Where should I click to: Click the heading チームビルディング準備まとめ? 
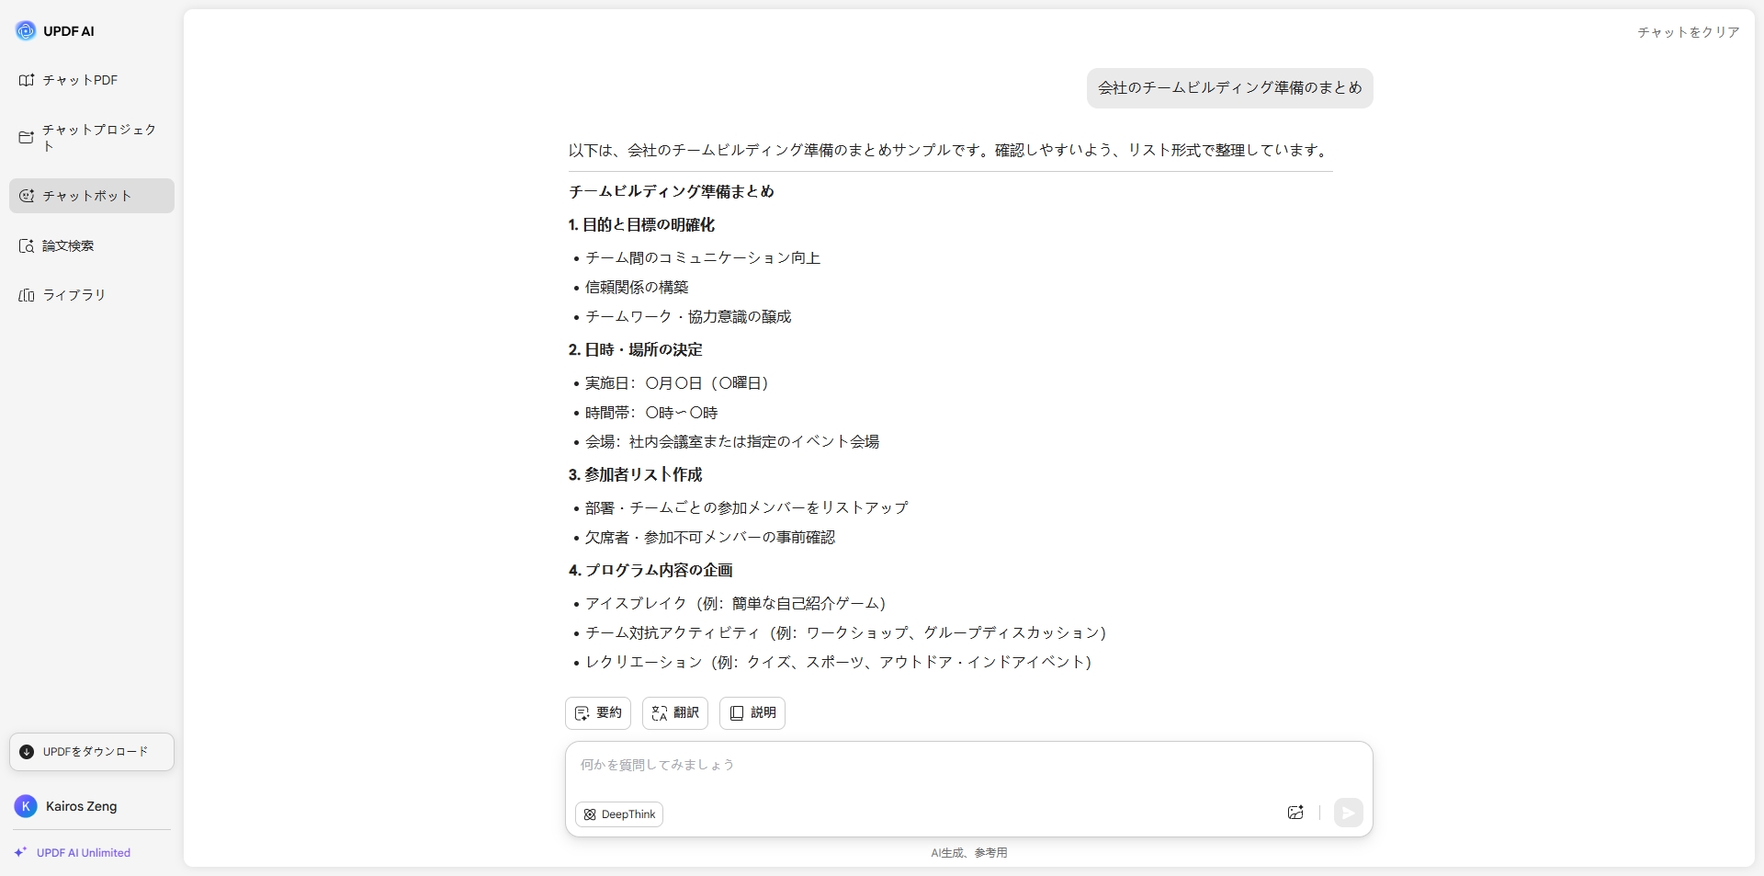tap(672, 191)
